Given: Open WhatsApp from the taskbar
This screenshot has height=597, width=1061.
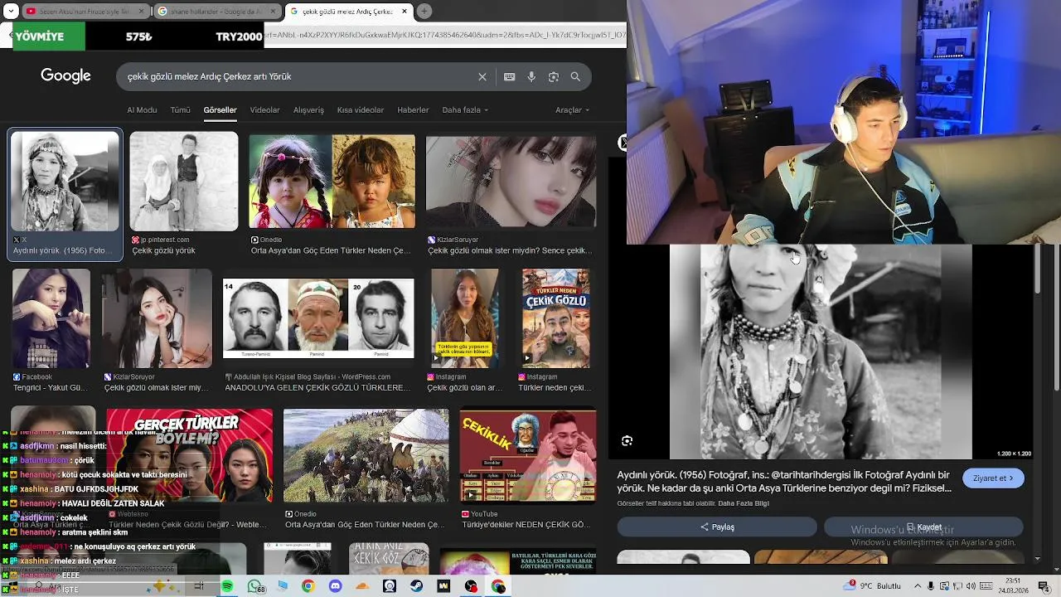Looking at the screenshot, I should click(x=254, y=586).
